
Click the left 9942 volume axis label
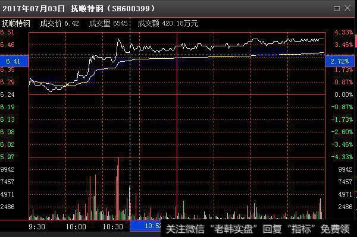[7, 169]
